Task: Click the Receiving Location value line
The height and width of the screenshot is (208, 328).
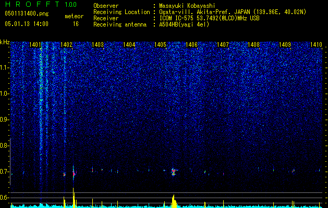Action: [x=233, y=12]
